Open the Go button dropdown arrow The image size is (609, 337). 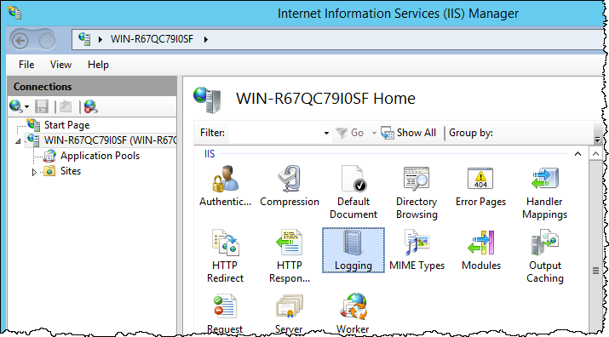(374, 133)
